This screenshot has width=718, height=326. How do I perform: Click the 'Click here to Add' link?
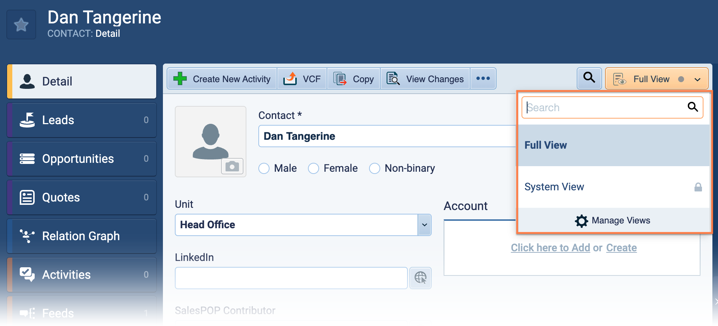[x=550, y=248]
